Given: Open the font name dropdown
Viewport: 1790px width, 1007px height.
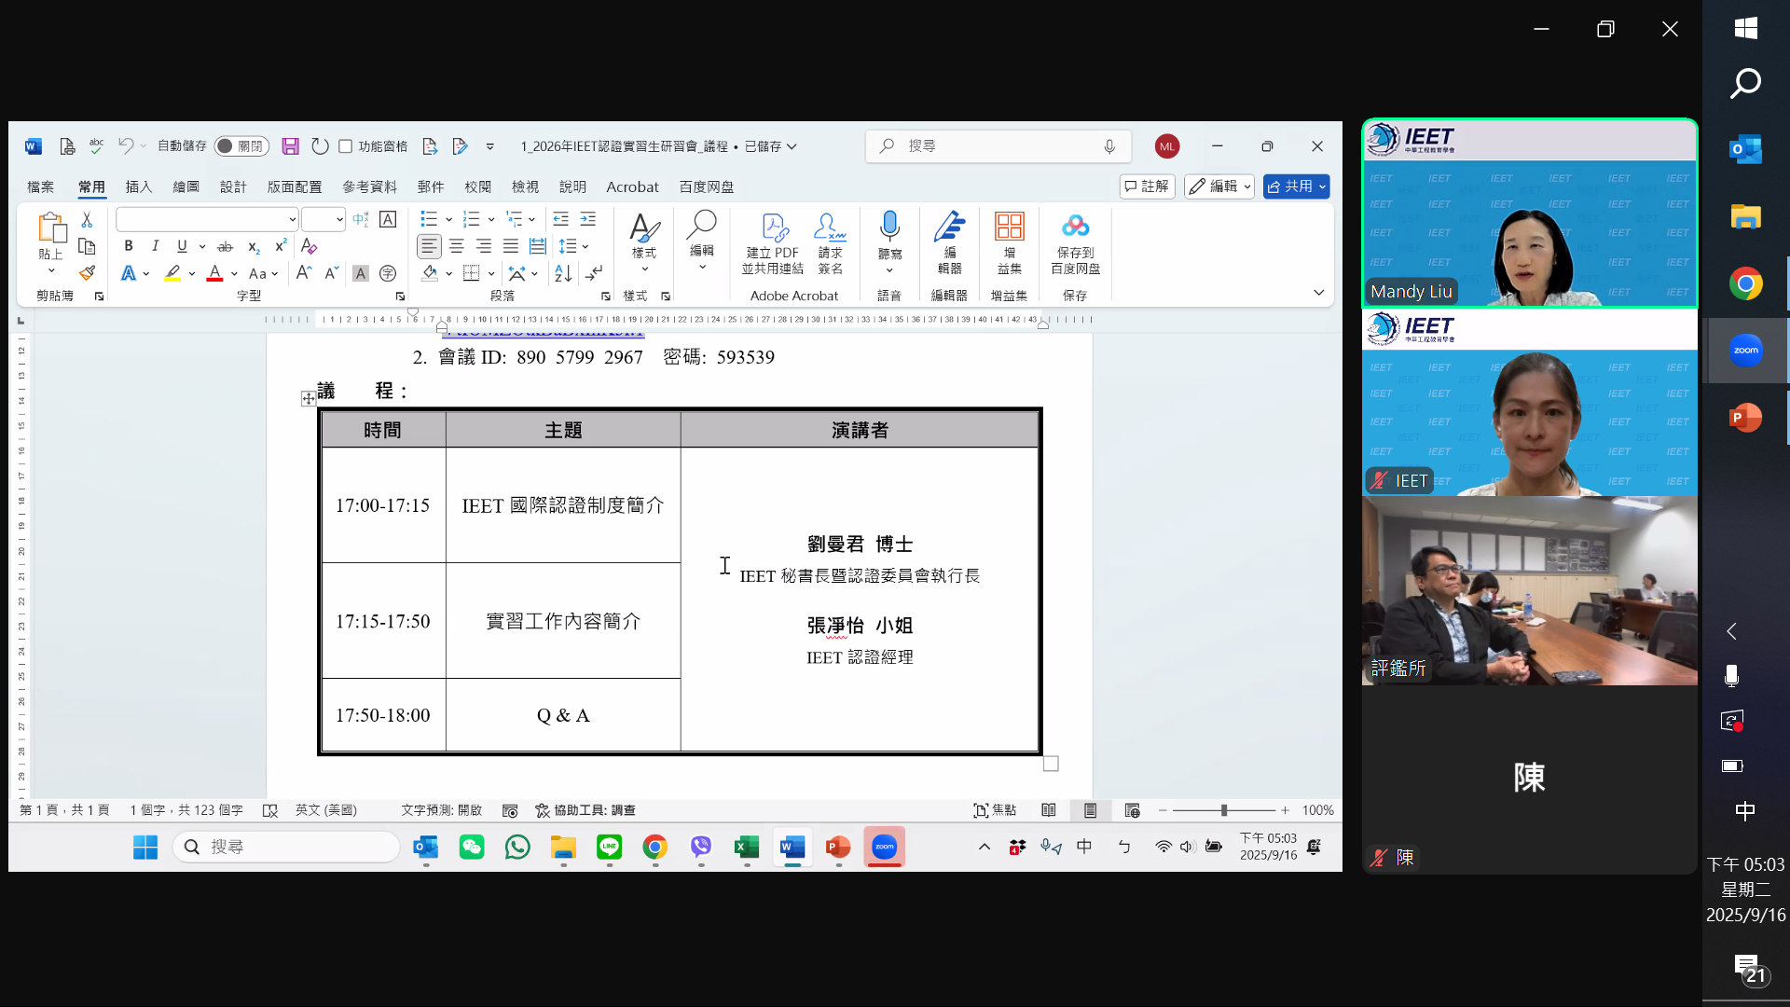Looking at the screenshot, I should (292, 219).
